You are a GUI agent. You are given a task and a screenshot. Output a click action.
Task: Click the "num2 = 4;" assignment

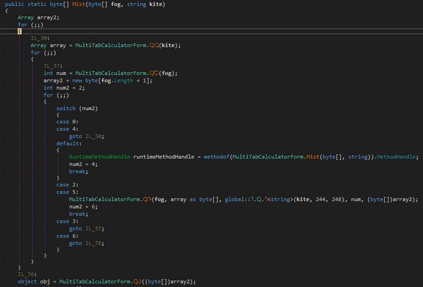pos(83,164)
